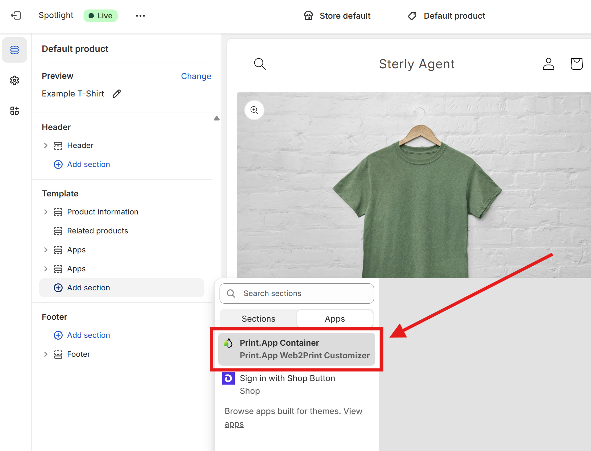
Task: Open the more actions ellipsis menu
Action: (140, 15)
